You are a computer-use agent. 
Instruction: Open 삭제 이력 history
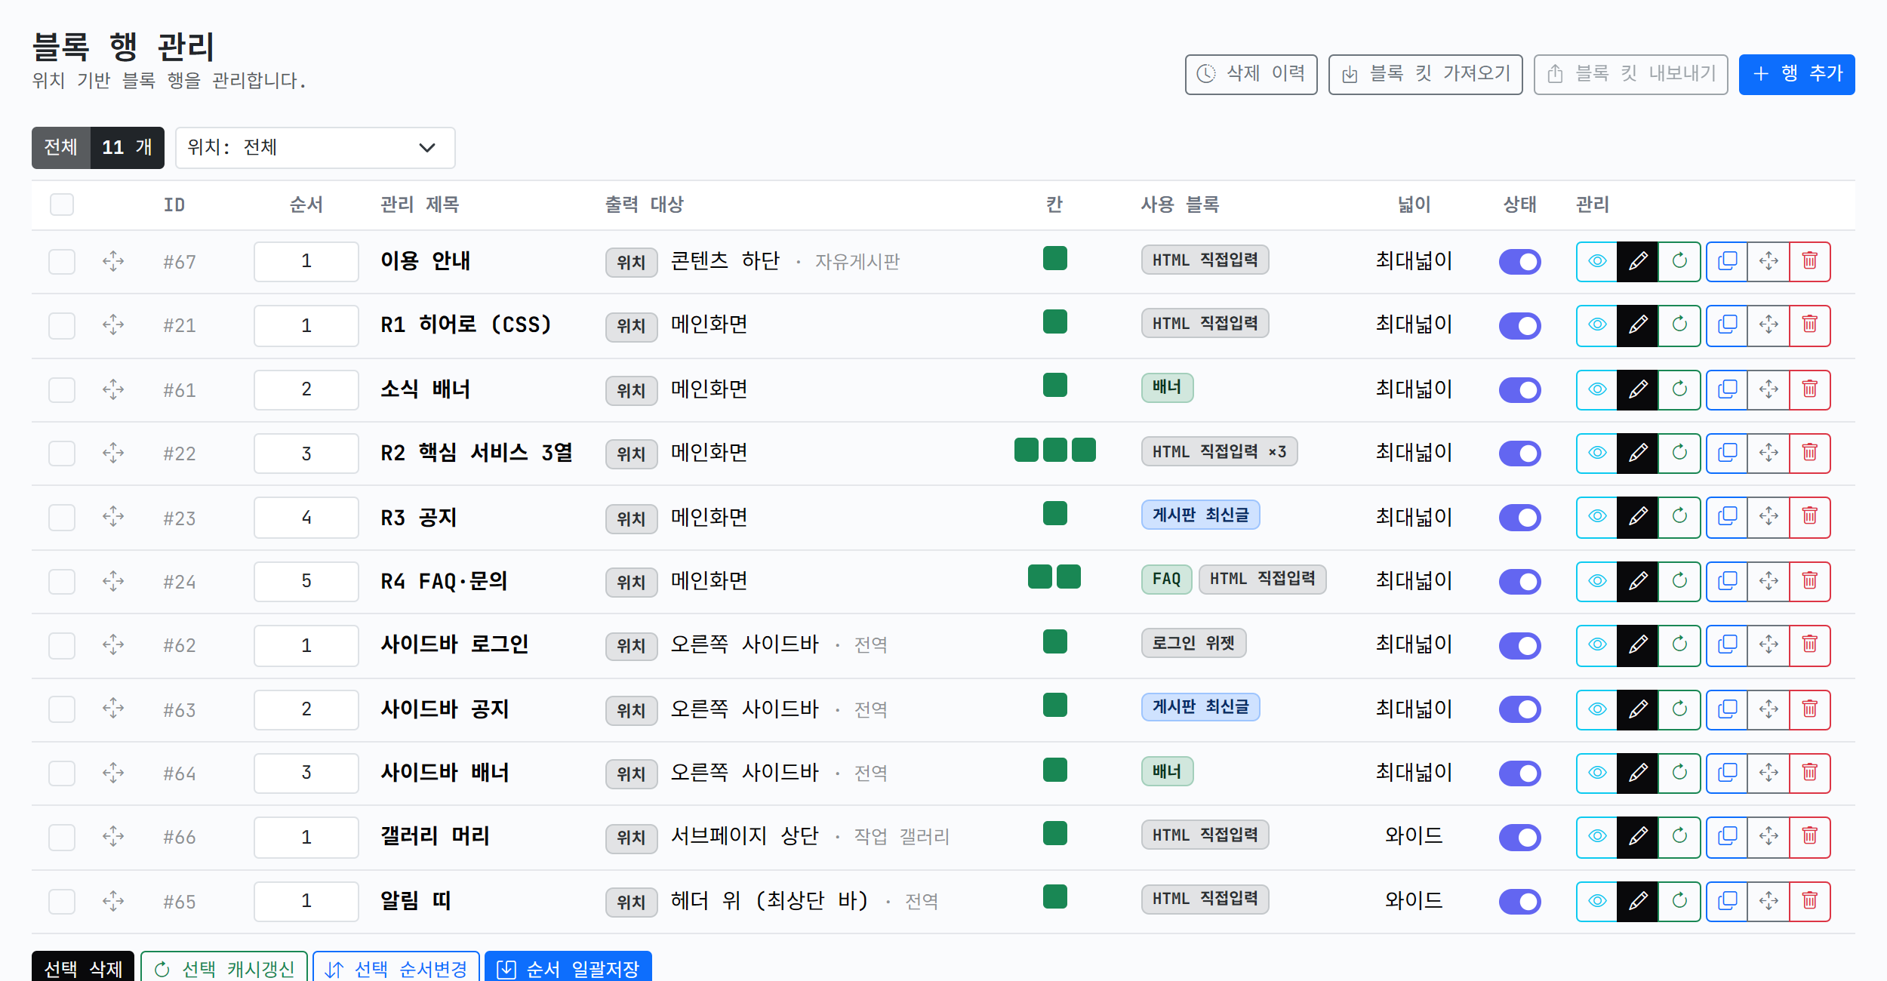tap(1251, 74)
